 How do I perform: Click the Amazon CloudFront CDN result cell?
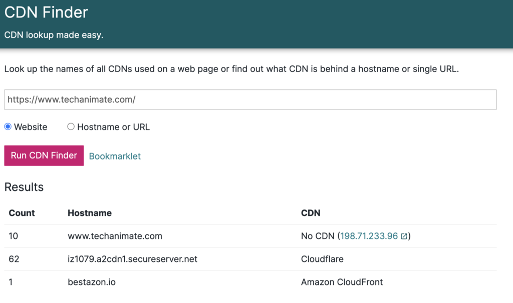click(342, 282)
